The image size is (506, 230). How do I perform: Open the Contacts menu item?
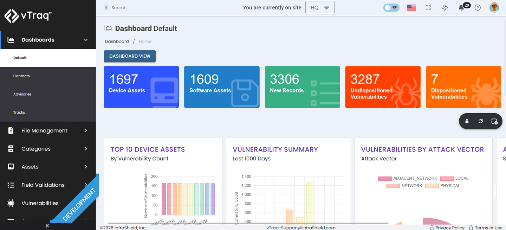[48, 76]
